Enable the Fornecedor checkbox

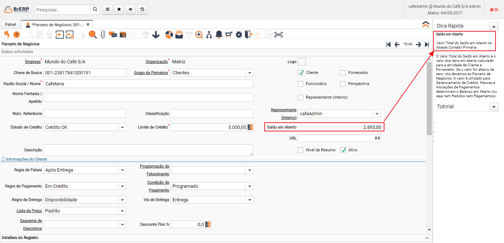[x=343, y=73]
